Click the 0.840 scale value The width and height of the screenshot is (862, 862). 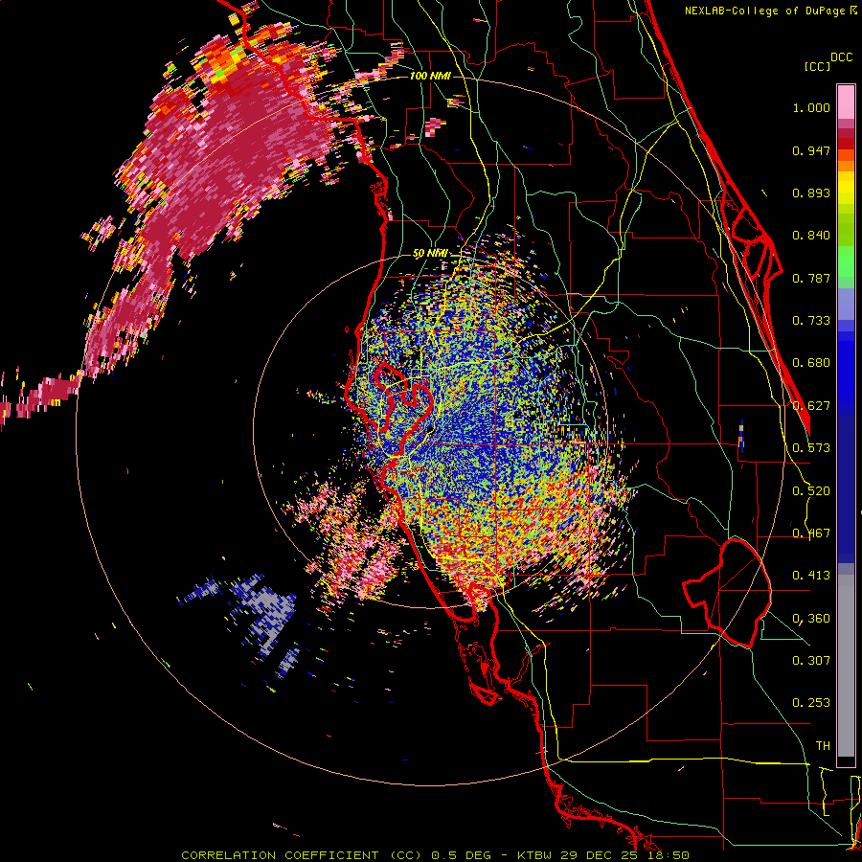click(811, 236)
